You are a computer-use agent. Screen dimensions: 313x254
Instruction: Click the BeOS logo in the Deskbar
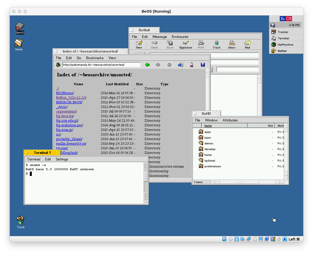[286, 19]
